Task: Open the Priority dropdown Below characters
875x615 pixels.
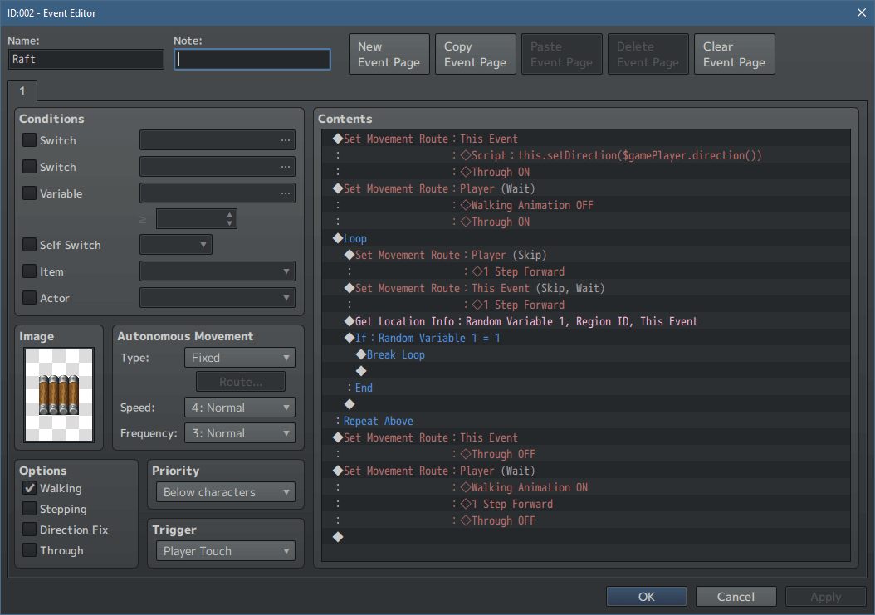Action: (226, 492)
